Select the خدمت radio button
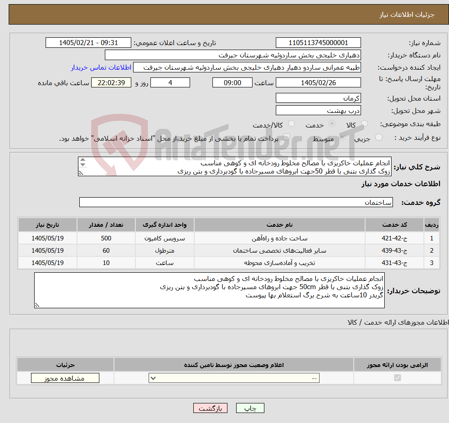This screenshot has width=449, height=423. tap(332, 123)
